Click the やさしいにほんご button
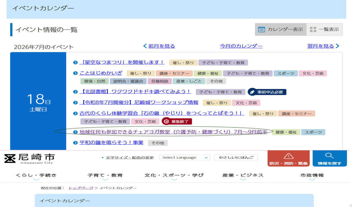This screenshot has height=207, width=352. (x=236, y=158)
